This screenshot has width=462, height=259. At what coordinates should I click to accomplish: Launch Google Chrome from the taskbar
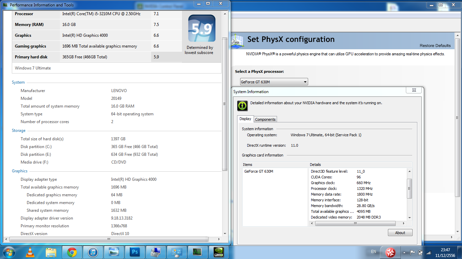coord(72,252)
